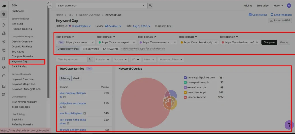Open Select keyword type for each domain
Viewport: 295px width, 134px height.
tap(143, 49)
